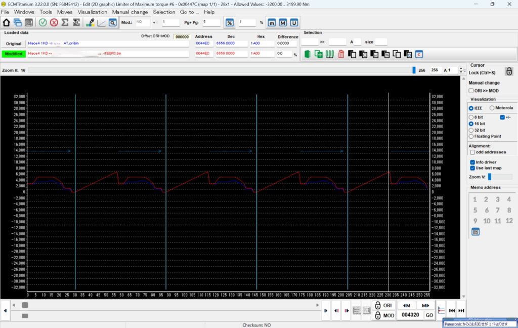The image size is (518, 328).
Task: Click the GO button
Action: pos(429,315)
